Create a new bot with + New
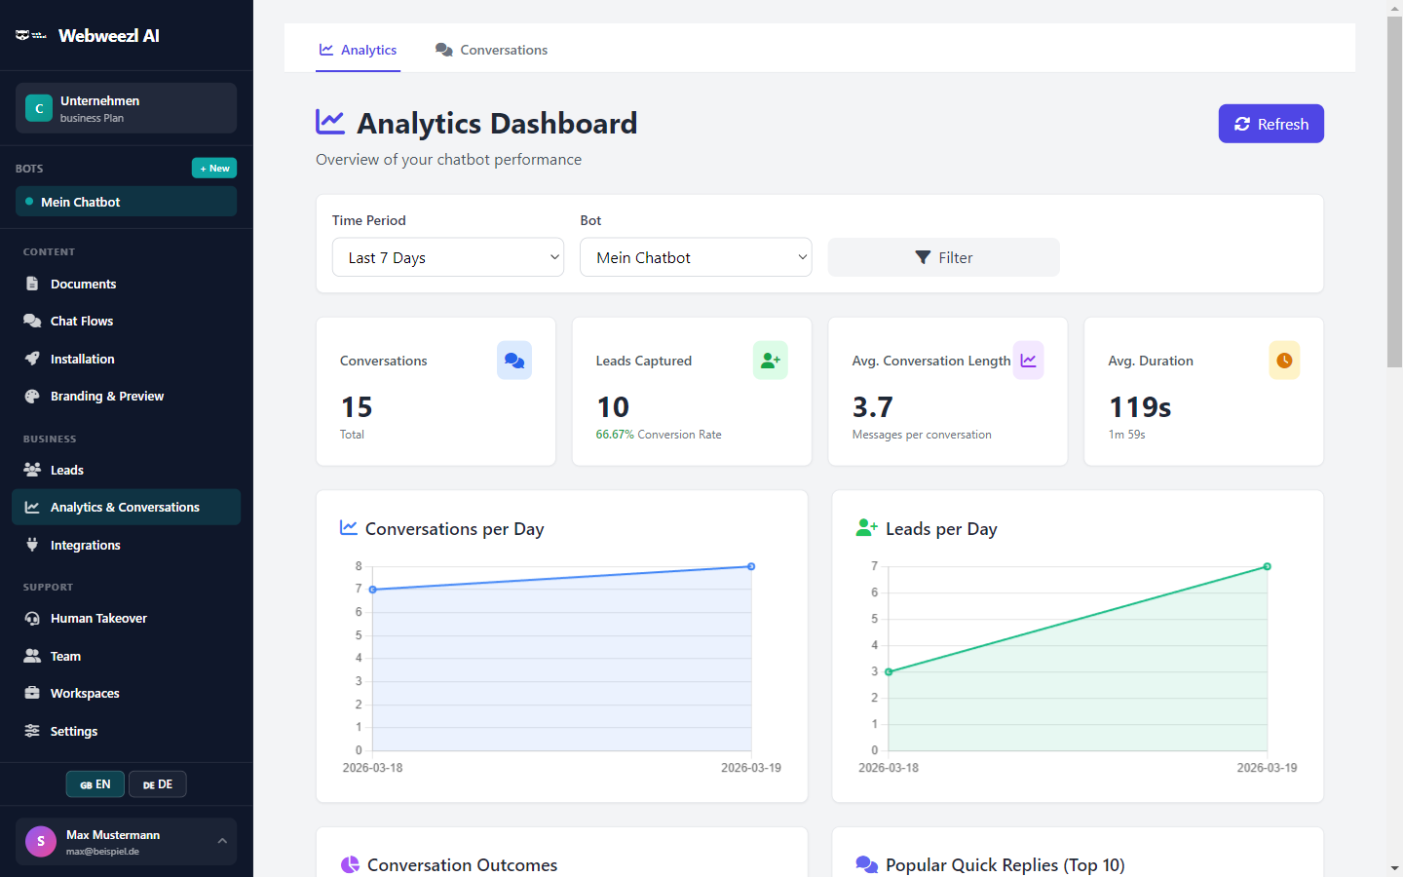This screenshot has width=1403, height=877. (213, 168)
